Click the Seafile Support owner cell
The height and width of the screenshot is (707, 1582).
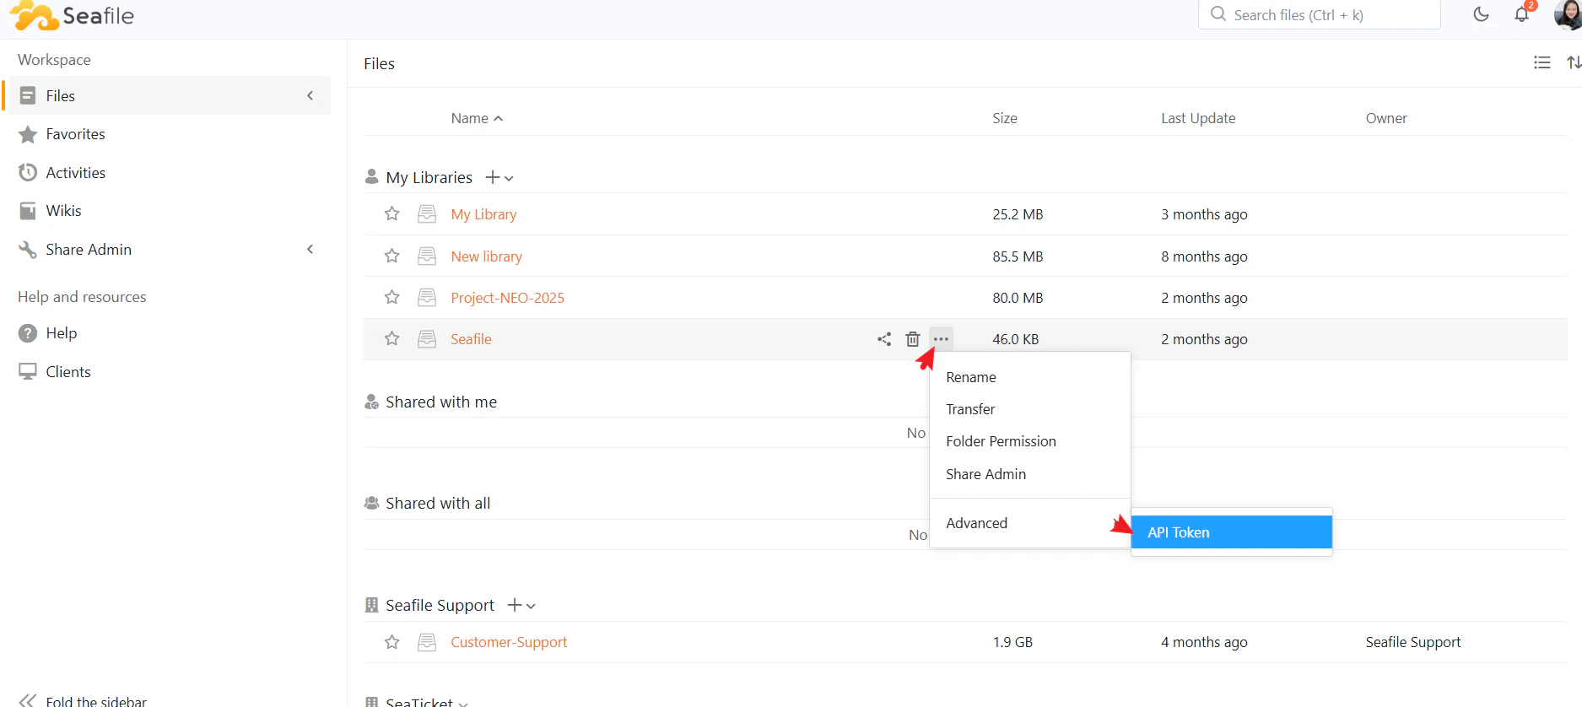coord(1413,642)
